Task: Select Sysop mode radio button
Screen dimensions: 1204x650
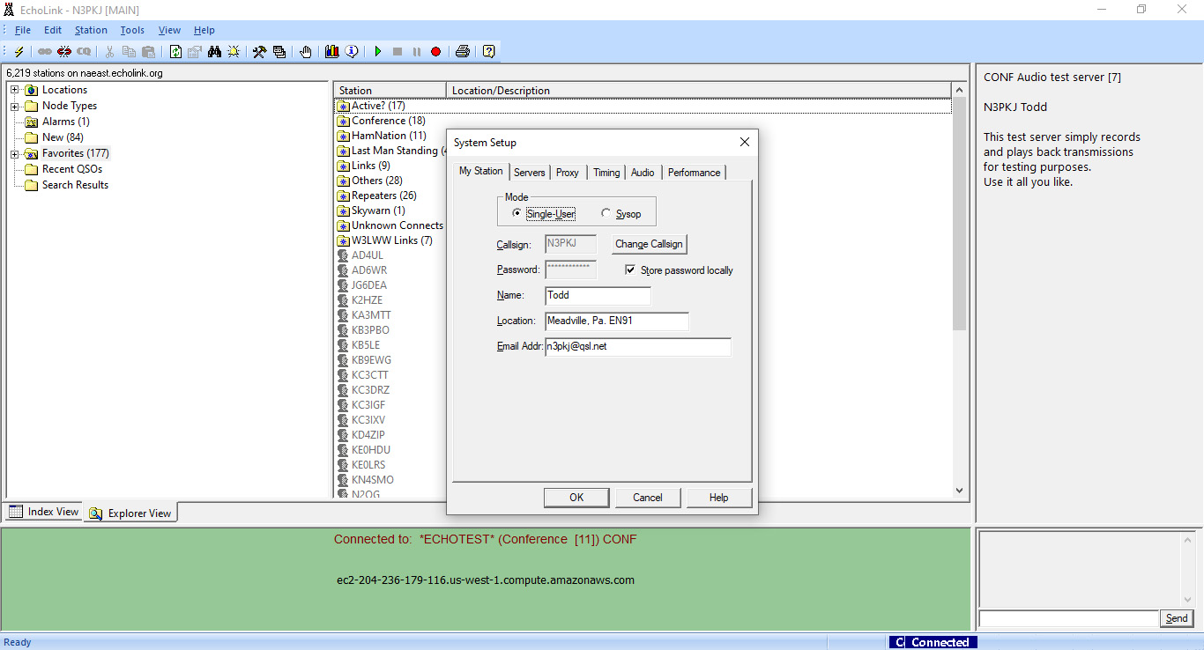Action: (x=606, y=214)
